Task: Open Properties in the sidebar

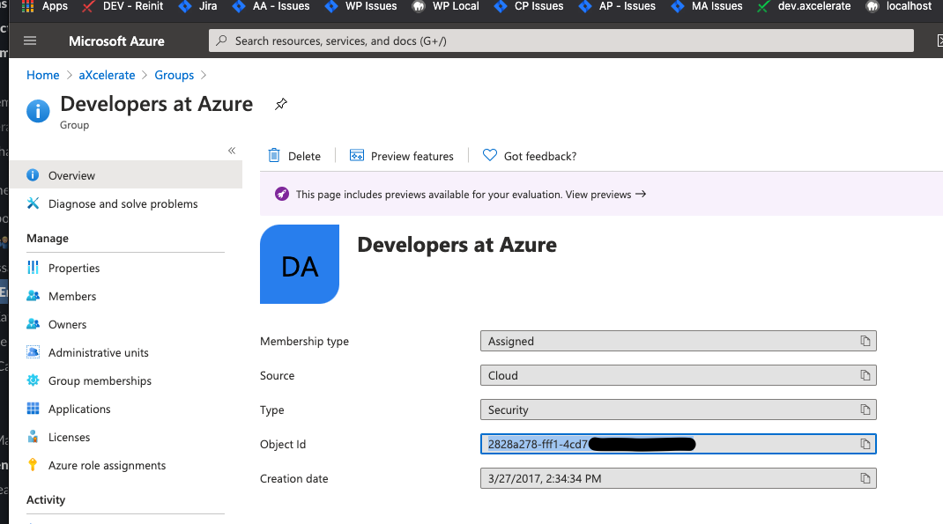Action: tap(74, 268)
